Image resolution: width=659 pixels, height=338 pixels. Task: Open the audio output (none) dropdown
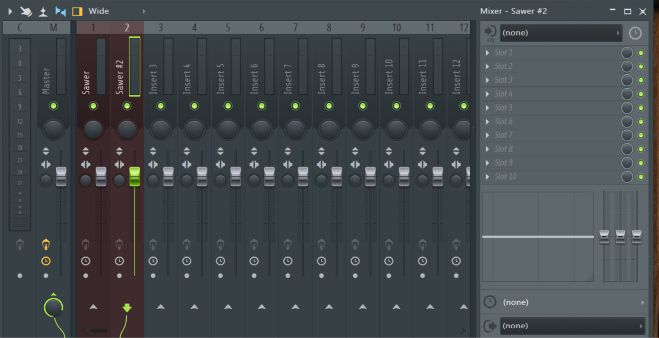click(573, 326)
